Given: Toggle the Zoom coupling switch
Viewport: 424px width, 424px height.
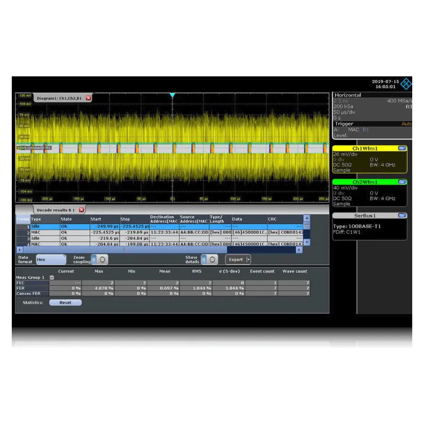Looking at the screenshot, I should pyautogui.click(x=100, y=259).
